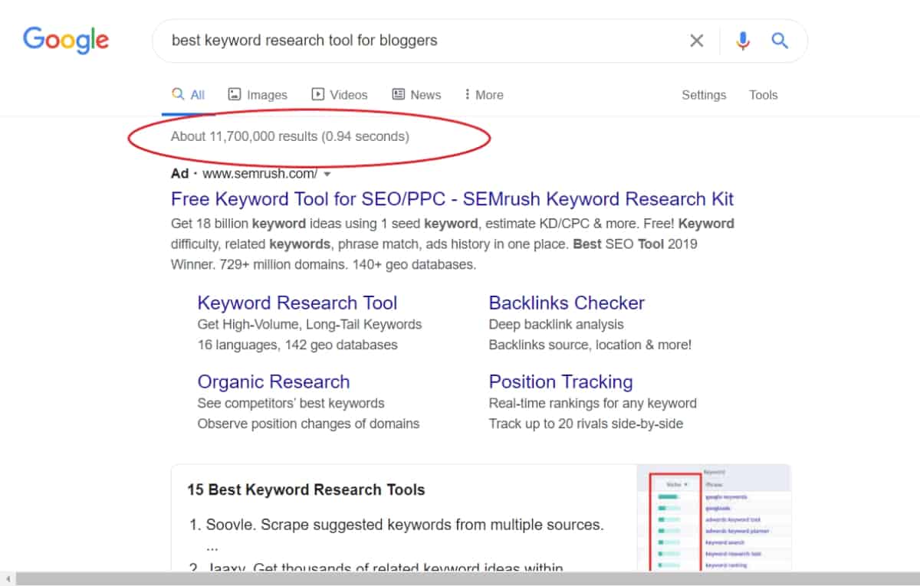Open the Position Tracking sitelink
This screenshot has height=586, width=920.
click(560, 381)
